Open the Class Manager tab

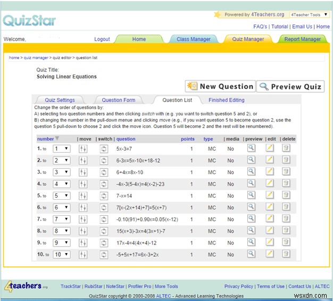tap(194, 39)
